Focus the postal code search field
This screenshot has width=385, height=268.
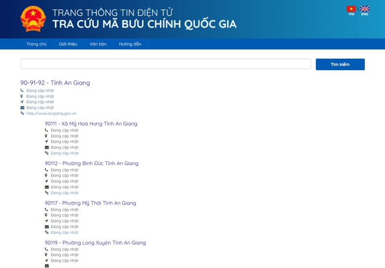(166, 64)
